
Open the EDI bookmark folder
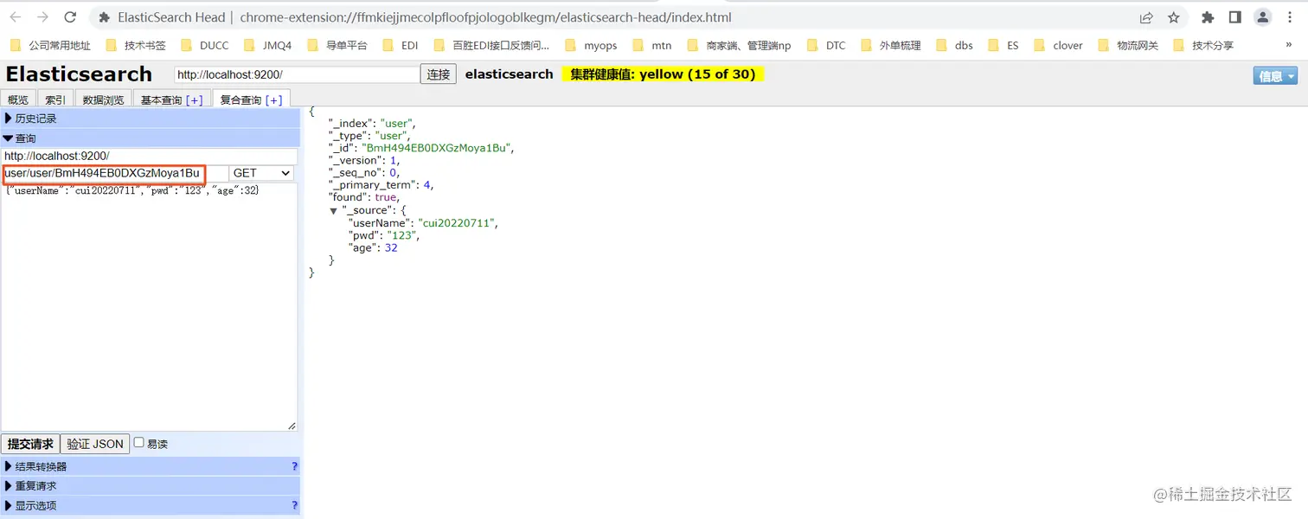(401, 46)
